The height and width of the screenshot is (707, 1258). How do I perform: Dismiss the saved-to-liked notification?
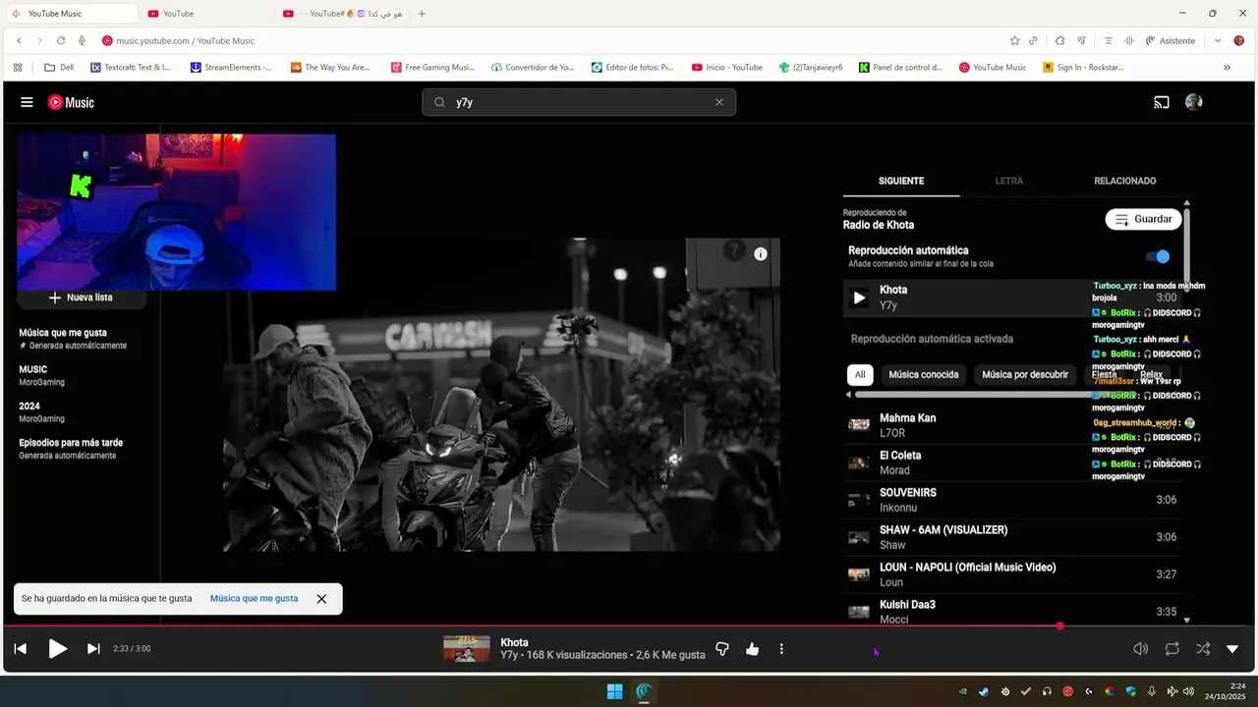pyautogui.click(x=321, y=599)
